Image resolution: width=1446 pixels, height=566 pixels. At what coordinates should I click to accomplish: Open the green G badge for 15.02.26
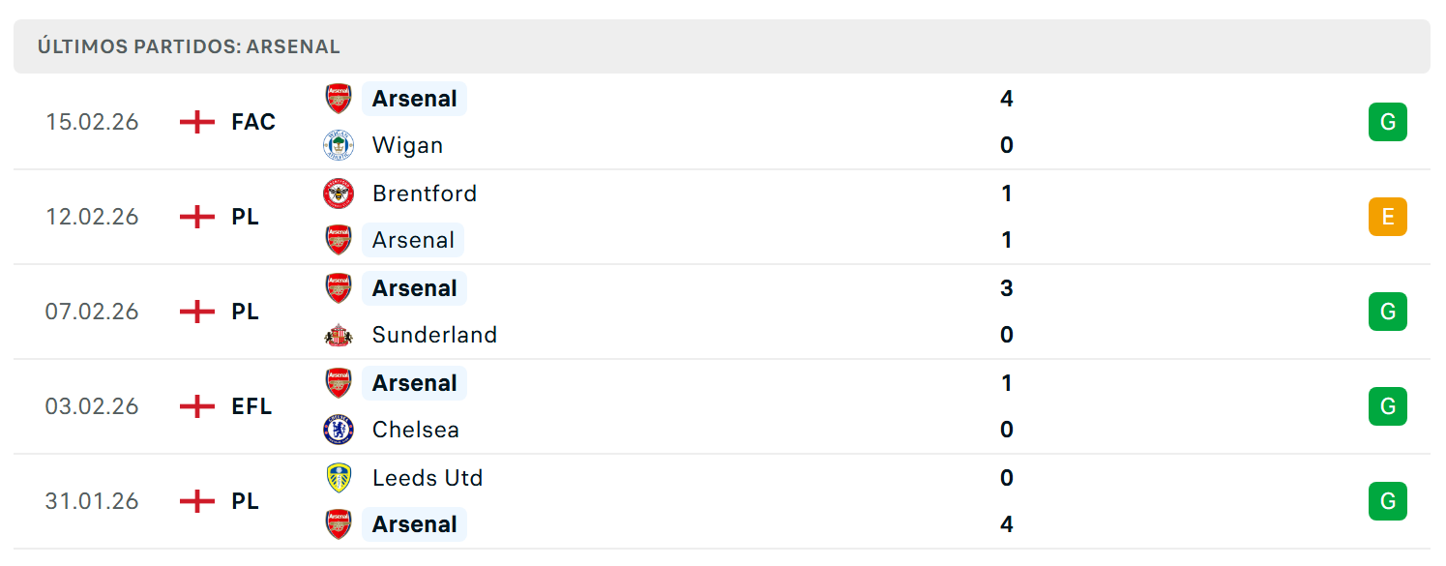point(1388,122)
